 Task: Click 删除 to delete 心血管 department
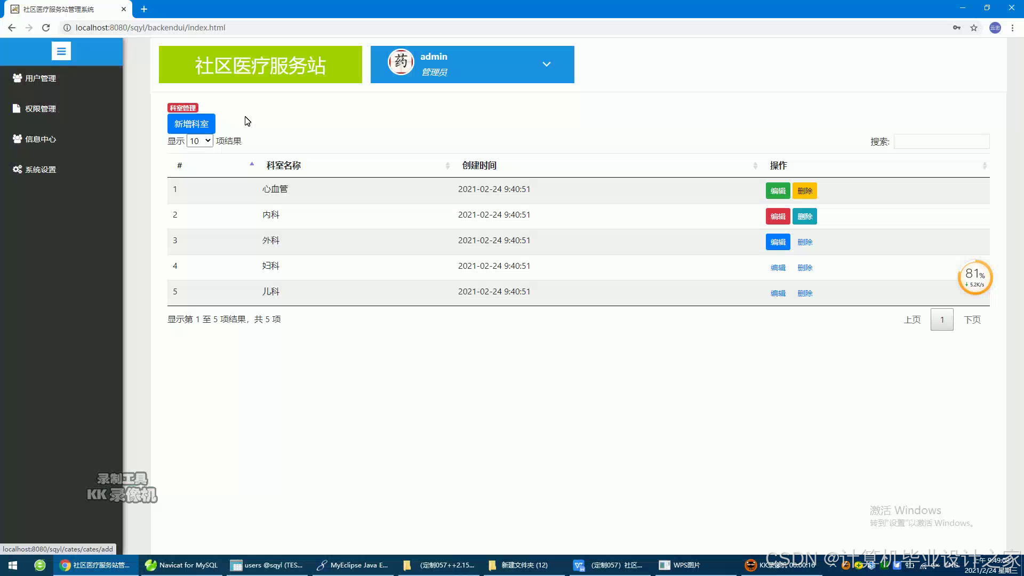(804, 190)
